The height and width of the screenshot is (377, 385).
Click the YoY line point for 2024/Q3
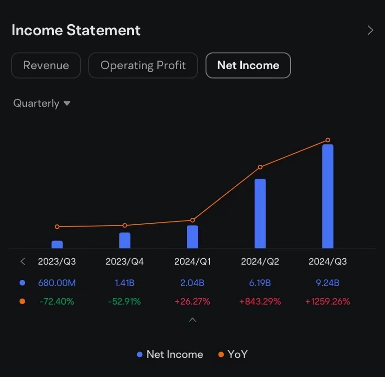click(328, 140)
